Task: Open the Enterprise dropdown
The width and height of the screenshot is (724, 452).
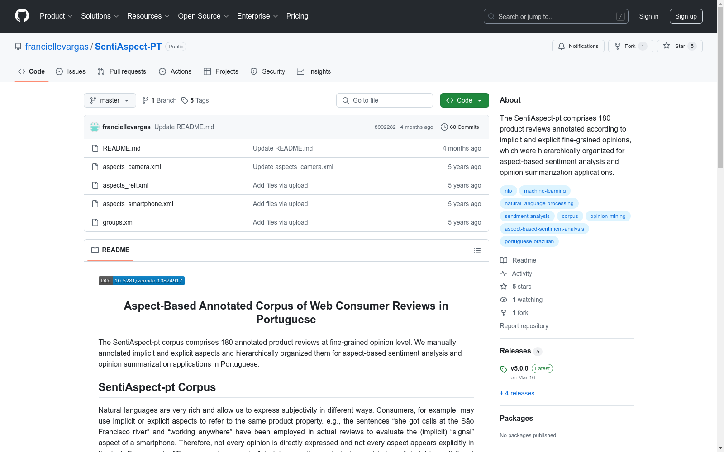Action: coord(257,16)
